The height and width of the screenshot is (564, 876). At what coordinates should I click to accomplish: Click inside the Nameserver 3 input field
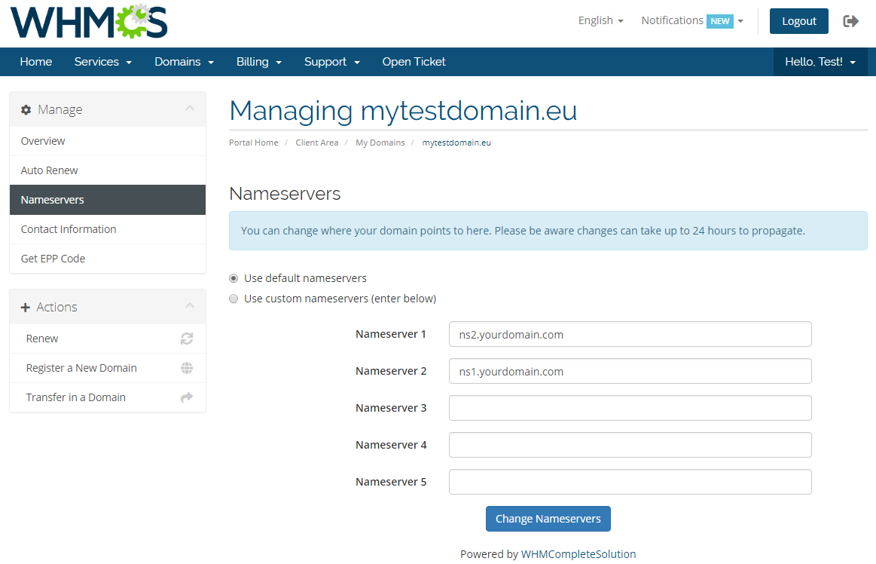tap(630, 407)
